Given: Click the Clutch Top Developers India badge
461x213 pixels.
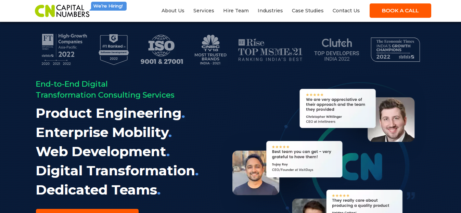Looking at the screenshot, I should pos(337,50).
